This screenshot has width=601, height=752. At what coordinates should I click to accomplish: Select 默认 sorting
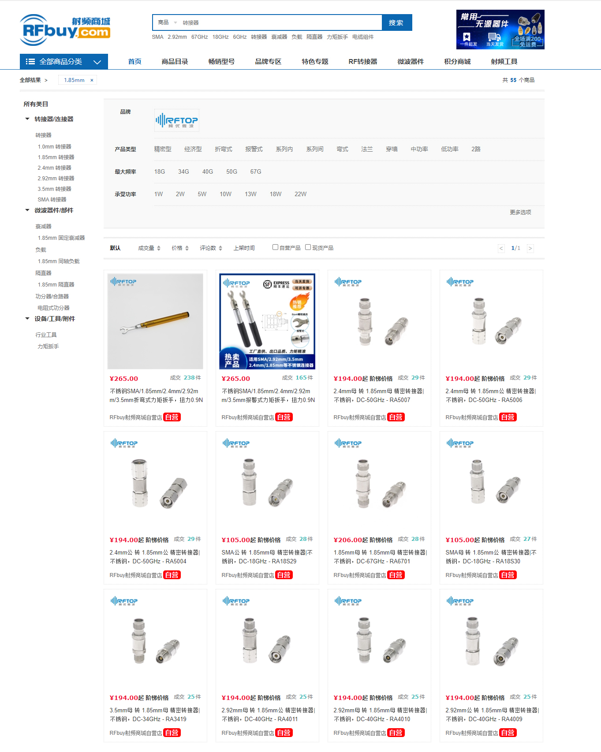tap(115, 248)
